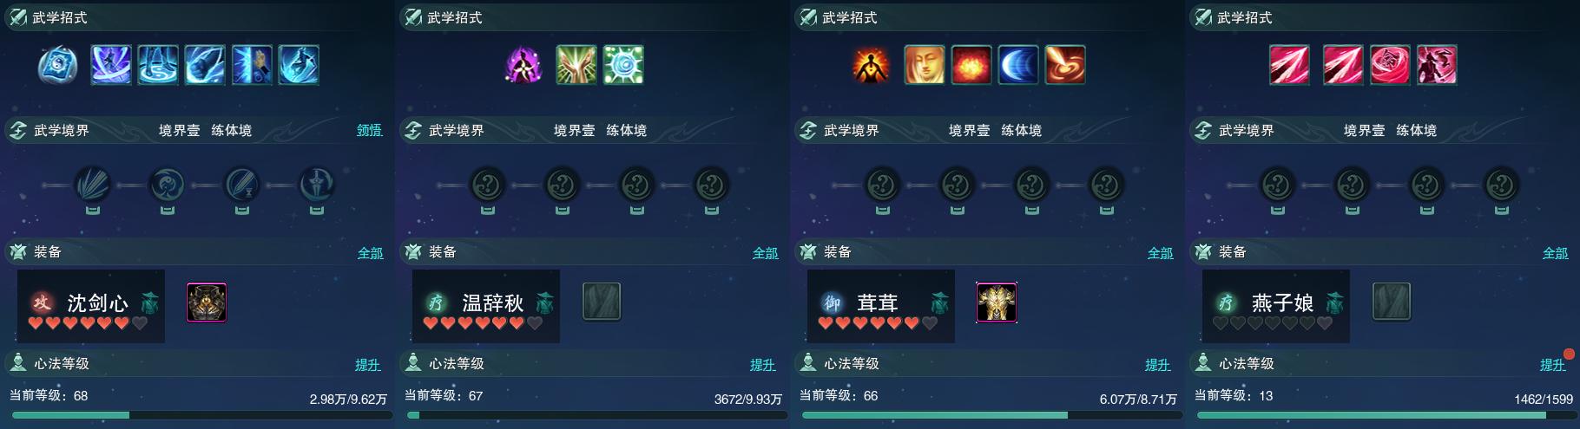Select the purple meditating figure skill icon

(x=523, y=65)
